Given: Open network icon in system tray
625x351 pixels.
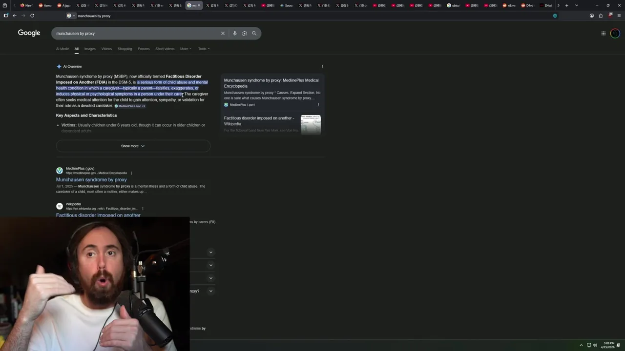Looking at the screenshot, I should pyautogui.click(x=589, y=345).
